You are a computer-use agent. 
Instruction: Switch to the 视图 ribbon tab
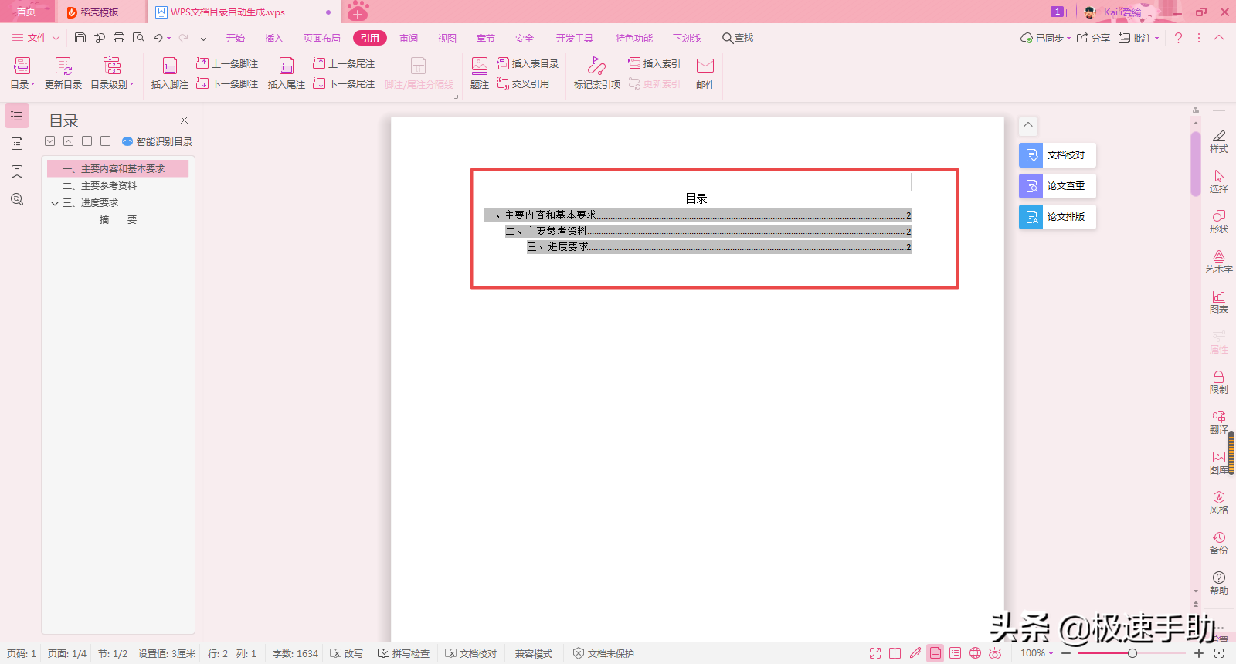point(447,38)
